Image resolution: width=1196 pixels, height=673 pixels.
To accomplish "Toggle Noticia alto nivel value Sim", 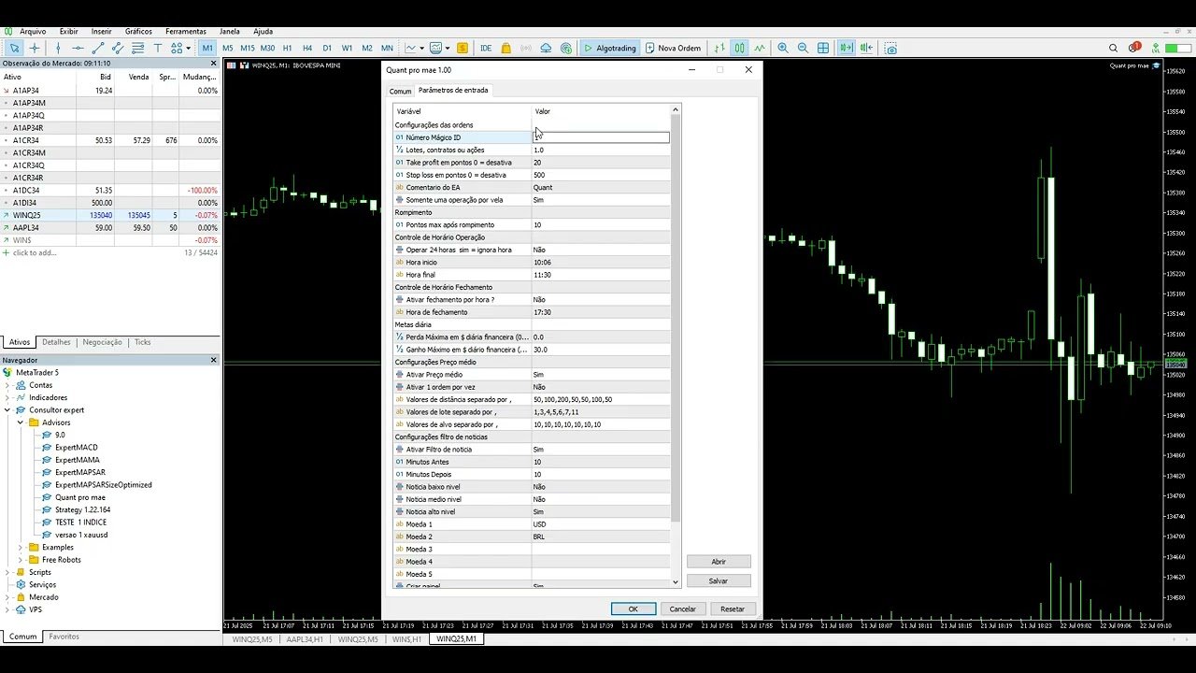I will (601, 511).
